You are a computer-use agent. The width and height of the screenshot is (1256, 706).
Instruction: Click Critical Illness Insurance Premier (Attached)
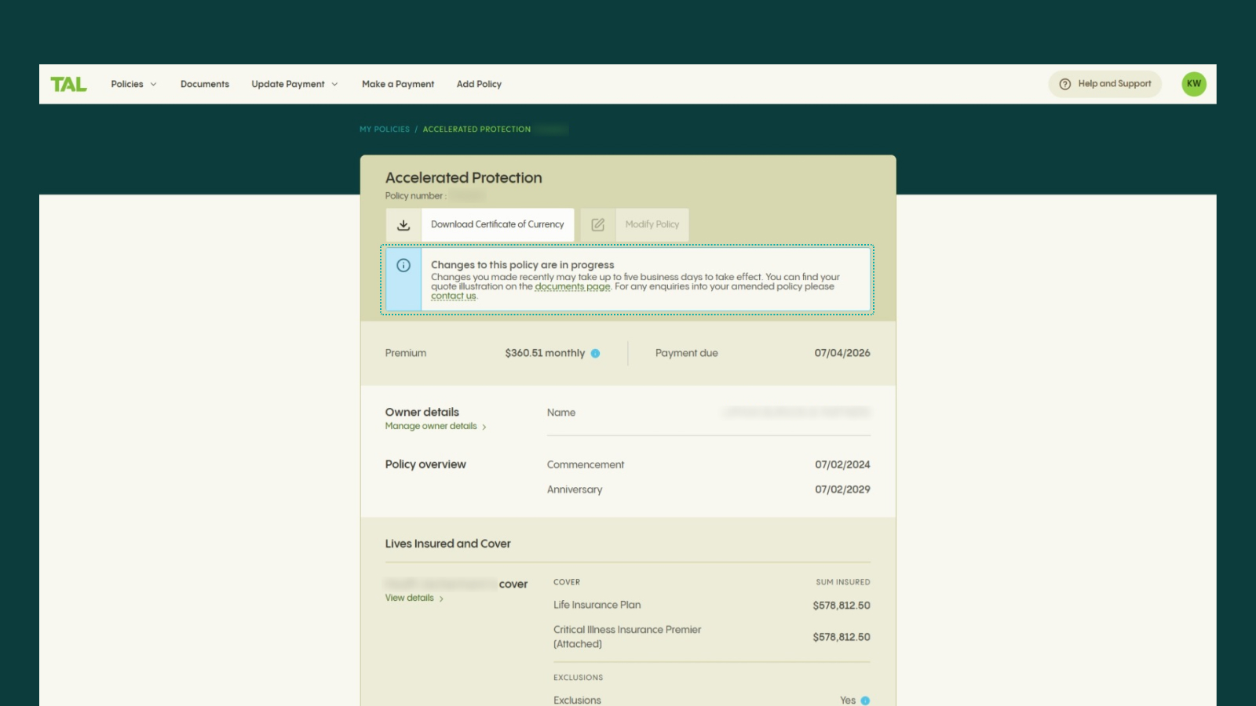[627, 637]
